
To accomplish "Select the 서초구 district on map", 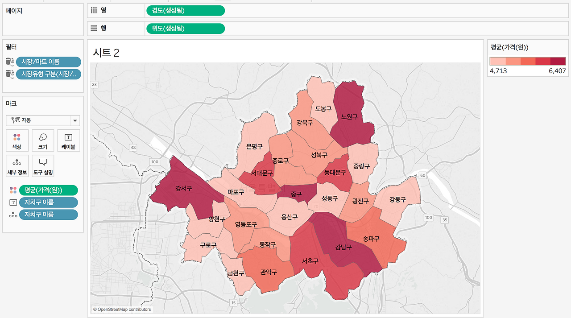I will [x=310, y=261].
